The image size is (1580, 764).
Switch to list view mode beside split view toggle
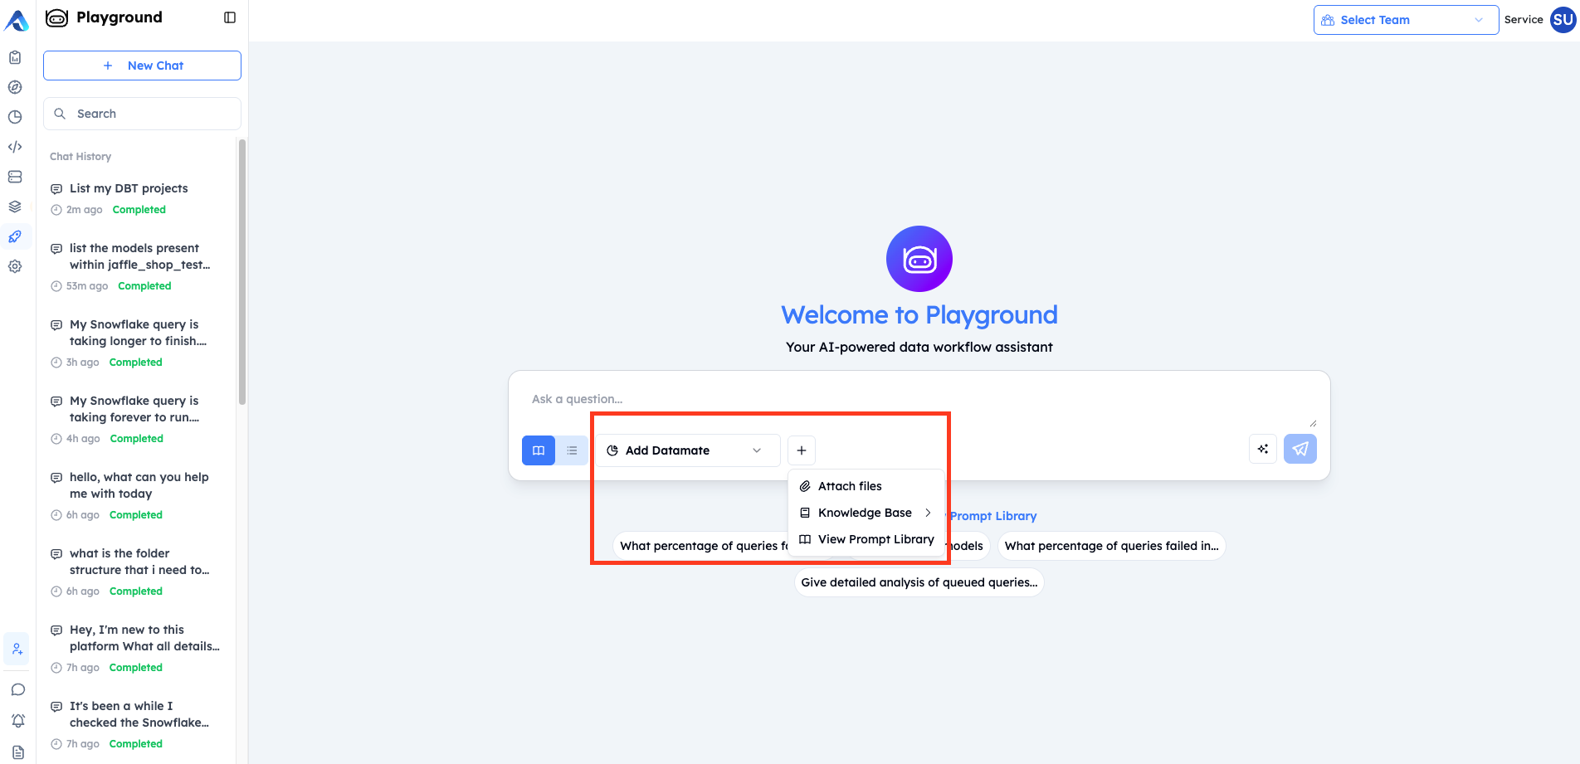point(572,450)
